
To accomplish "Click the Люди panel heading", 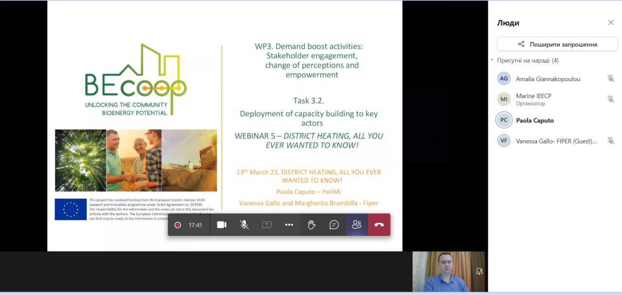I will (x=508, y=23).
